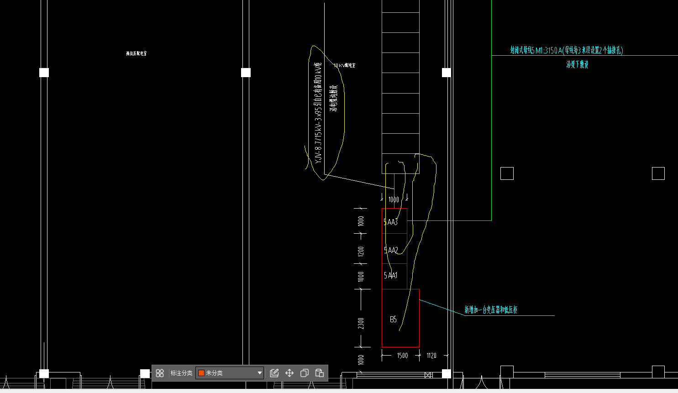678x393 pixels.
Task: Click the 1200 vertical dimension text
Action: coord(361,252)
